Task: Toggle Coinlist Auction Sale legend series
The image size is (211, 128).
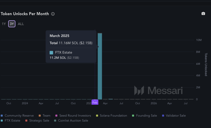Action: (71, 121)
